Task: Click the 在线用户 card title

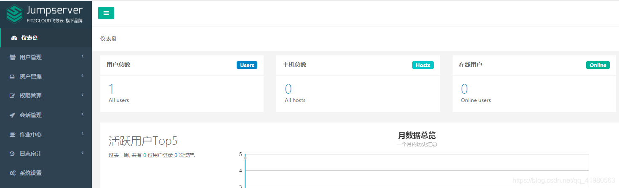Action: (470, 65)
